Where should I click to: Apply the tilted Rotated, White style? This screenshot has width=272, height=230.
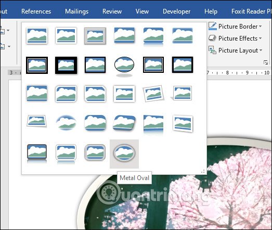pyautogui.click(x=153, y=93)
